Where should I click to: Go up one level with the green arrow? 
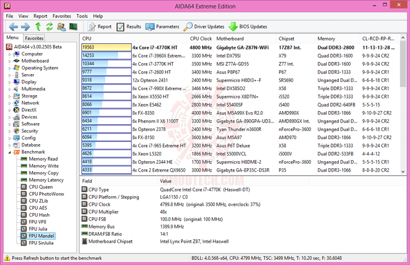(38, 27)
